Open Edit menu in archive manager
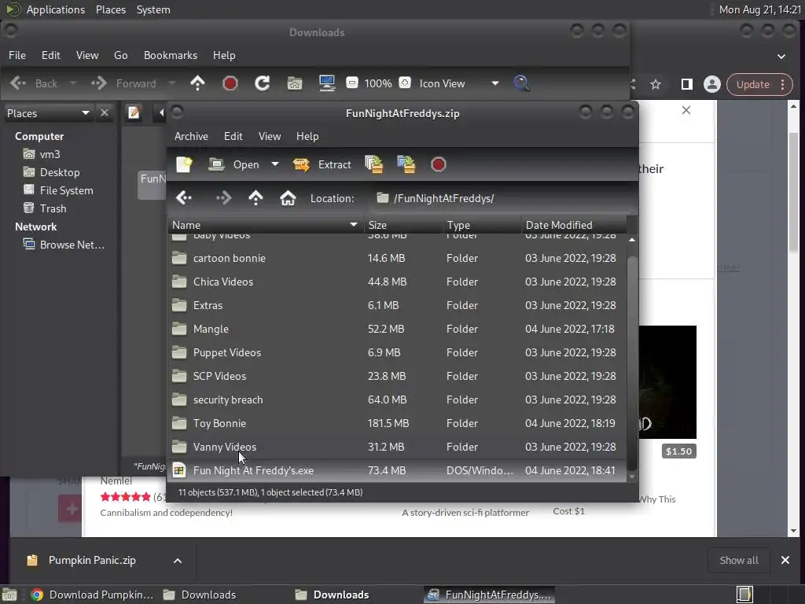Image resolution: width=805 pixels, height=604 pixels. [x=233, y=136]
